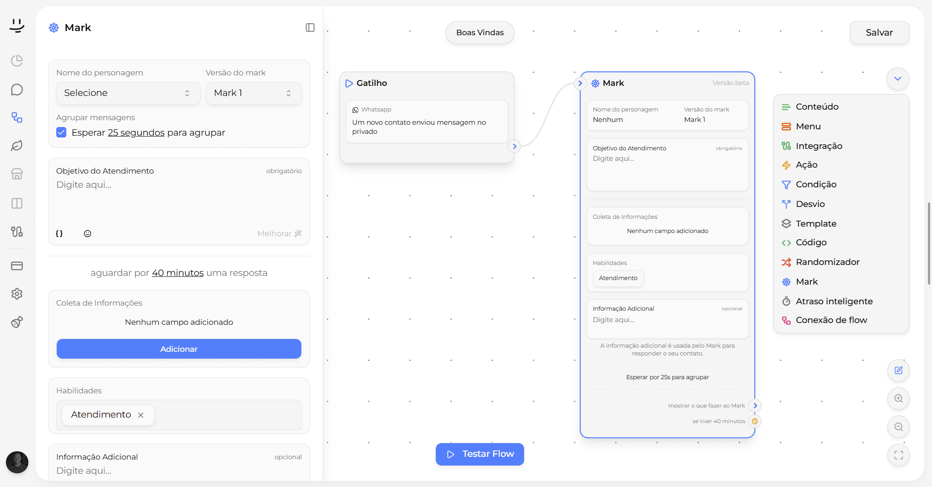
Task: Open the settings gear icon in sidebar
Action: pyautogui.click(x=17, y=294)
